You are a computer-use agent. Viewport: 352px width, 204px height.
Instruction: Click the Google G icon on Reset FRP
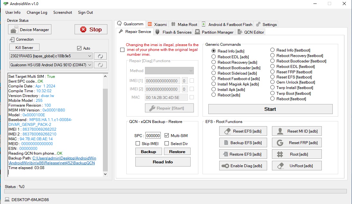(x=280, y=143)
